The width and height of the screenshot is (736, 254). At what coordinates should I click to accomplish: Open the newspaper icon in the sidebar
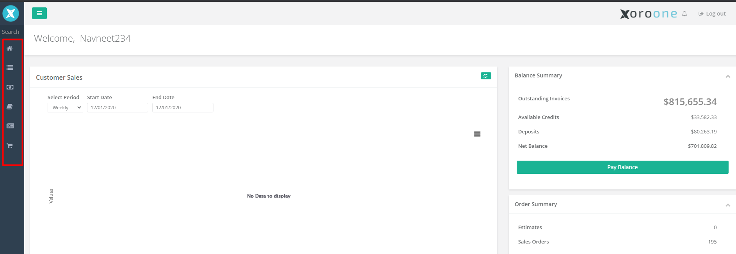[10, 126]
